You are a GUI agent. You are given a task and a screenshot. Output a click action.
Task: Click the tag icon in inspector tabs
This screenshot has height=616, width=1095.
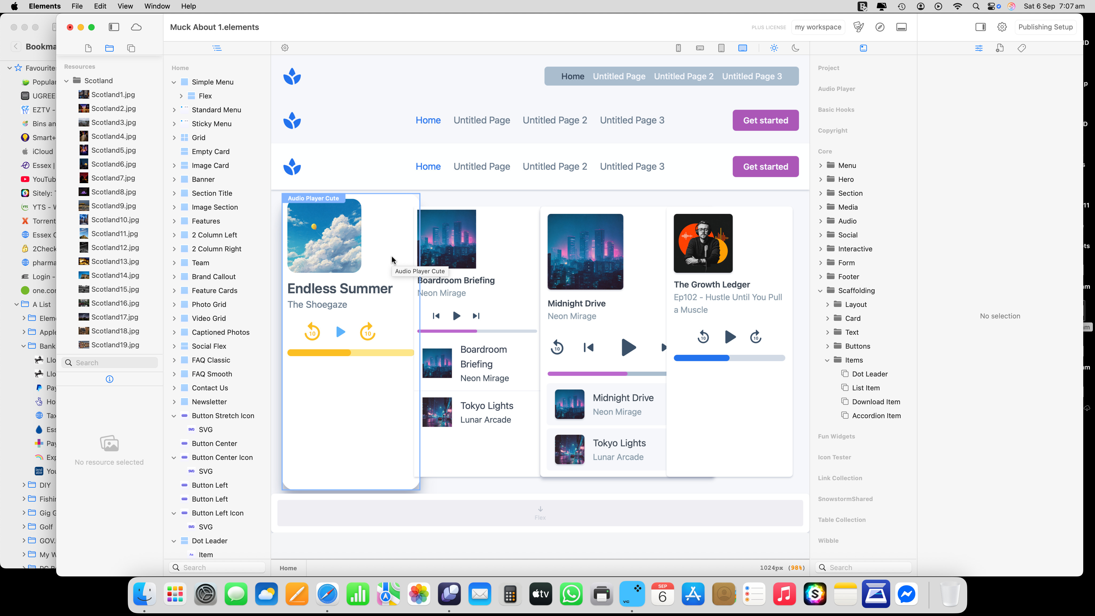click(1022, 48)
